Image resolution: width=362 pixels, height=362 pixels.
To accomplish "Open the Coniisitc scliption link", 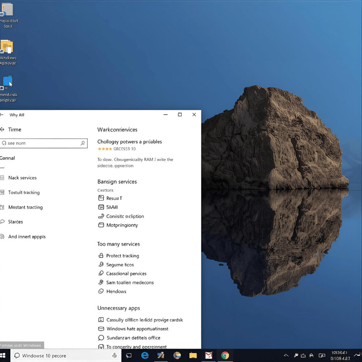I will tap(125, 216).
